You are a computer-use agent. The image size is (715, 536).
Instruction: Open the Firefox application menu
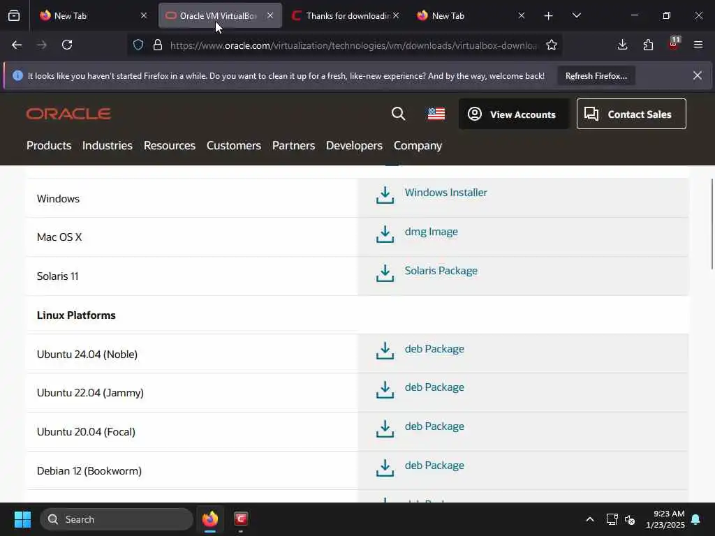[x=698, y=45]
